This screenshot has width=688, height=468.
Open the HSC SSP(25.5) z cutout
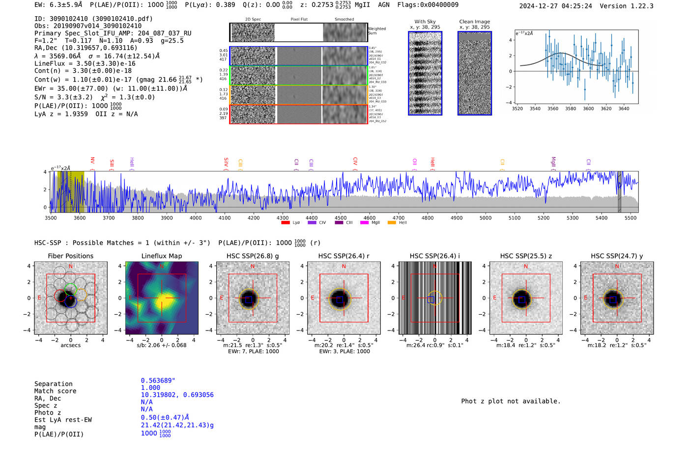pos(526,298)
